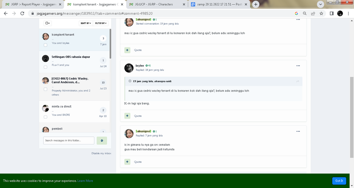Open a new browser tab
The width and height of the screenshot is (354, 188).
(x=256, y=4)
